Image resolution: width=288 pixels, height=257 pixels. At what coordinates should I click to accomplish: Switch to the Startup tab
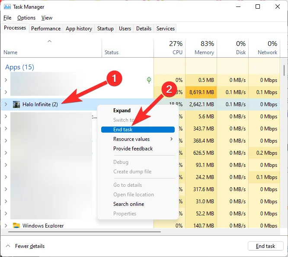click(106, 29)
